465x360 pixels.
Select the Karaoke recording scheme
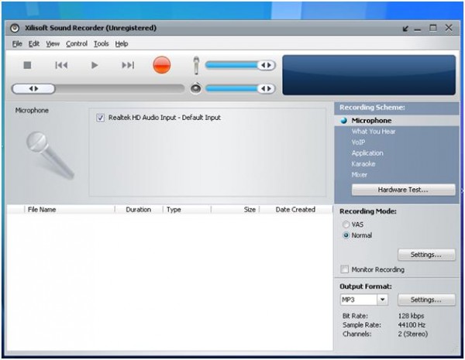tap(363, 164)
